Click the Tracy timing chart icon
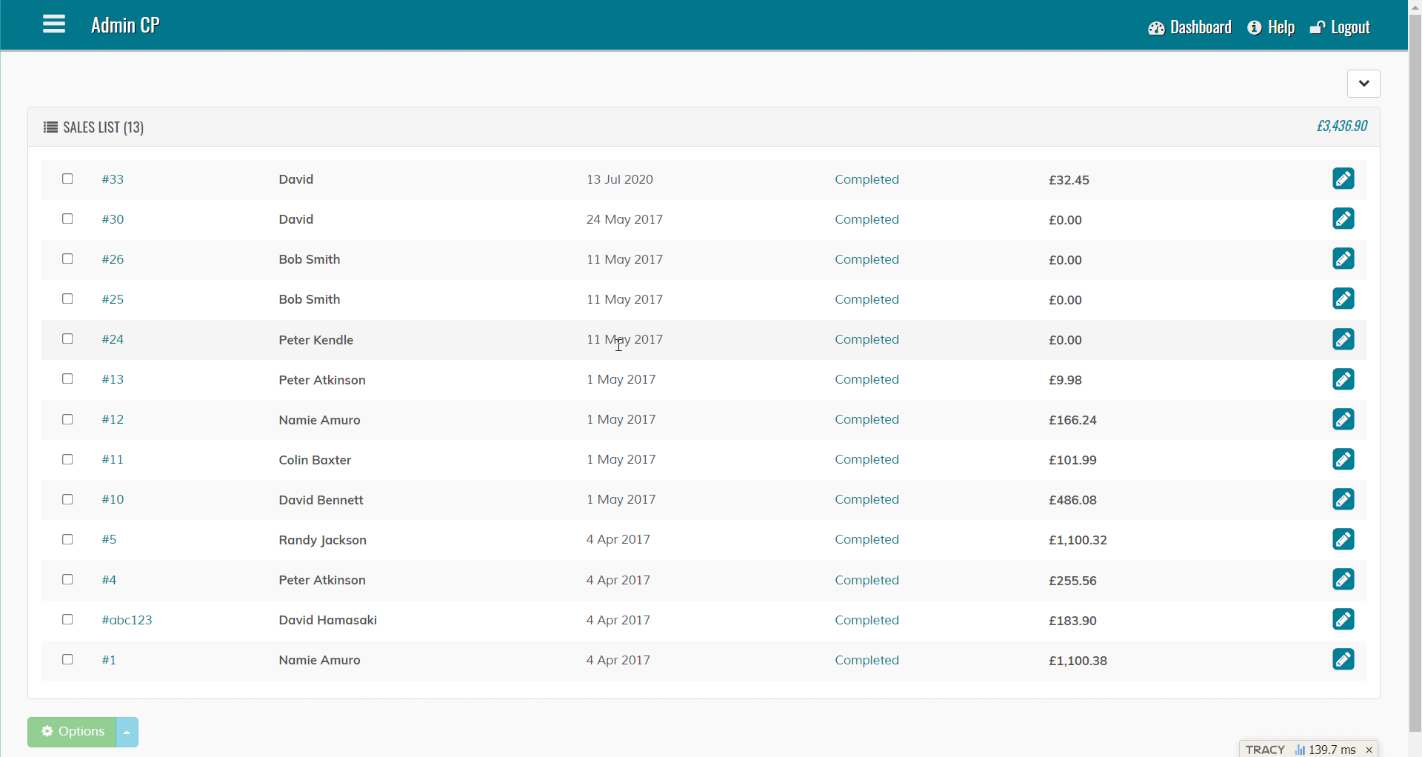This screenshot has width=1422, height=757. point(1300,750)
